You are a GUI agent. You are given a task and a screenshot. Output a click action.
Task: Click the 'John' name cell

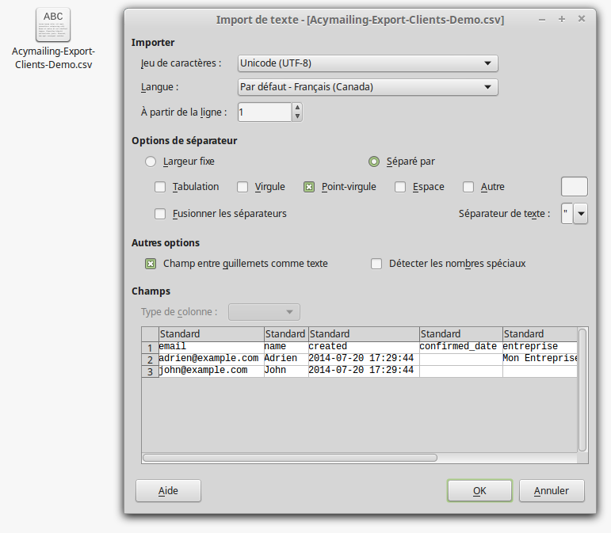(x=286, y=371)
